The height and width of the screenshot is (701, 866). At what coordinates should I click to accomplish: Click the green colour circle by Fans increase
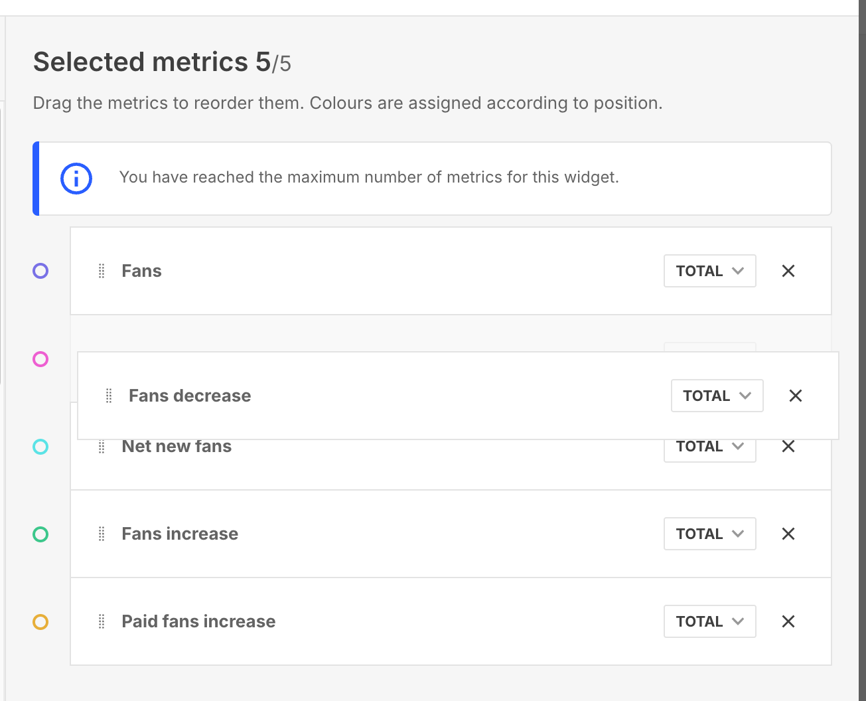[40, 534]
